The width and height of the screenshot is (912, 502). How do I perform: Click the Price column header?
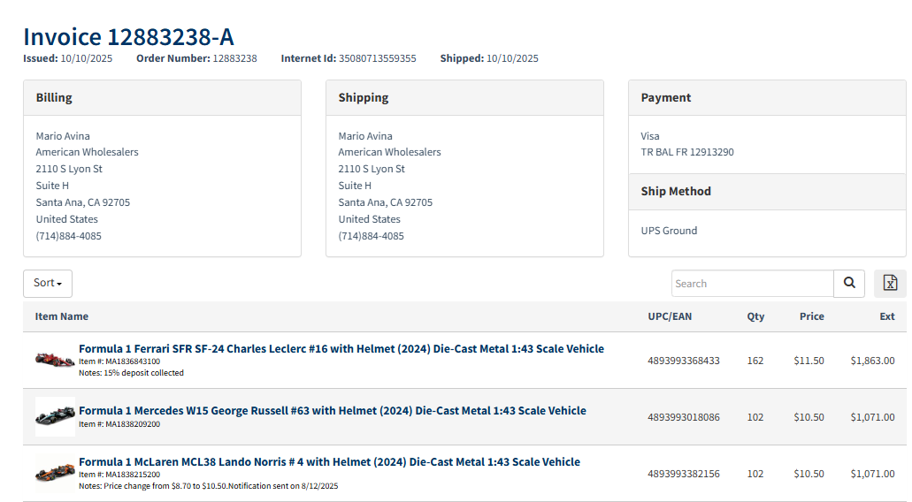coord(812,316)
